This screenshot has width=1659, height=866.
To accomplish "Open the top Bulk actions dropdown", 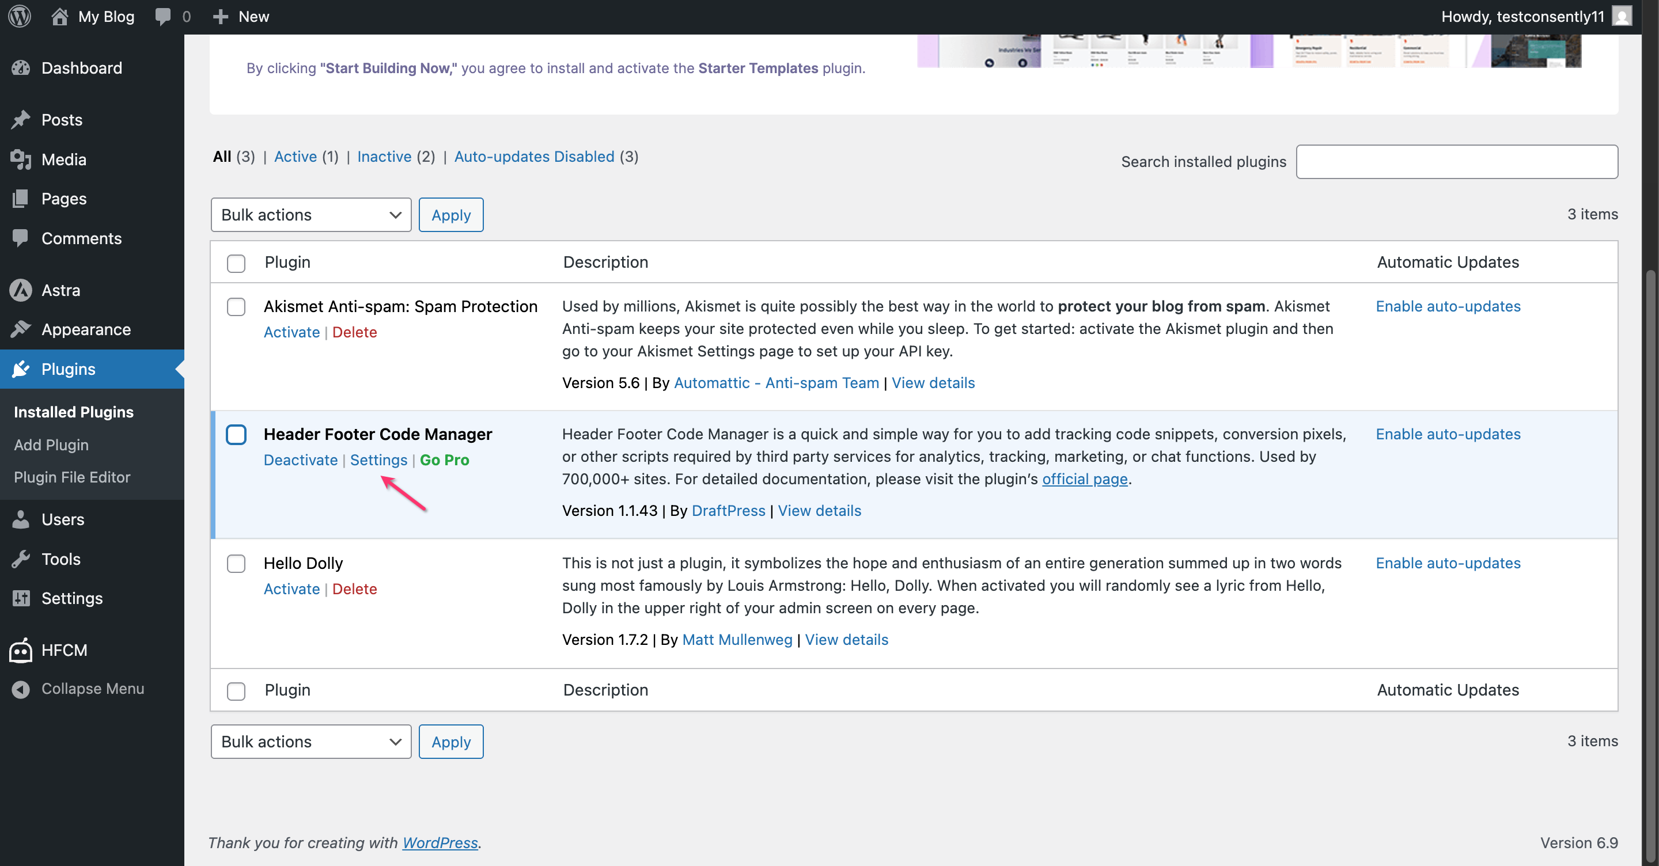I will 311,214.
